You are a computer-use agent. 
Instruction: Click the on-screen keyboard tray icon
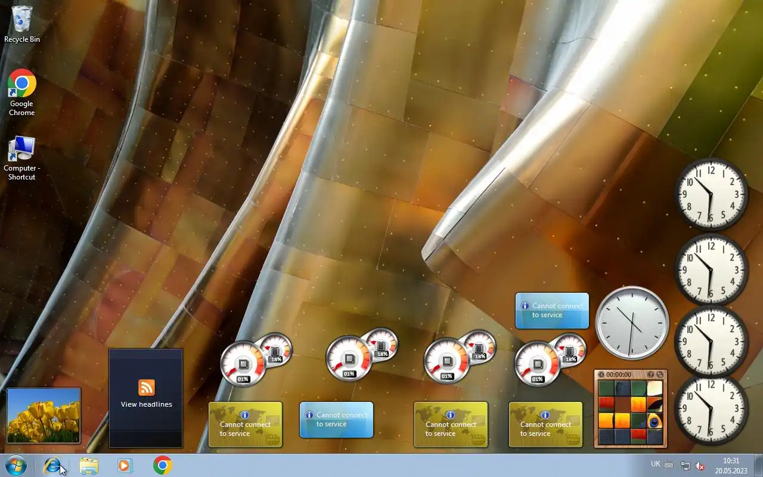click(669, 465)
